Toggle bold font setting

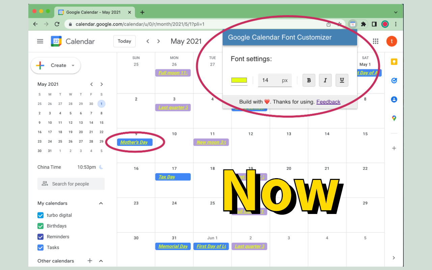click(x=309, y=80)
